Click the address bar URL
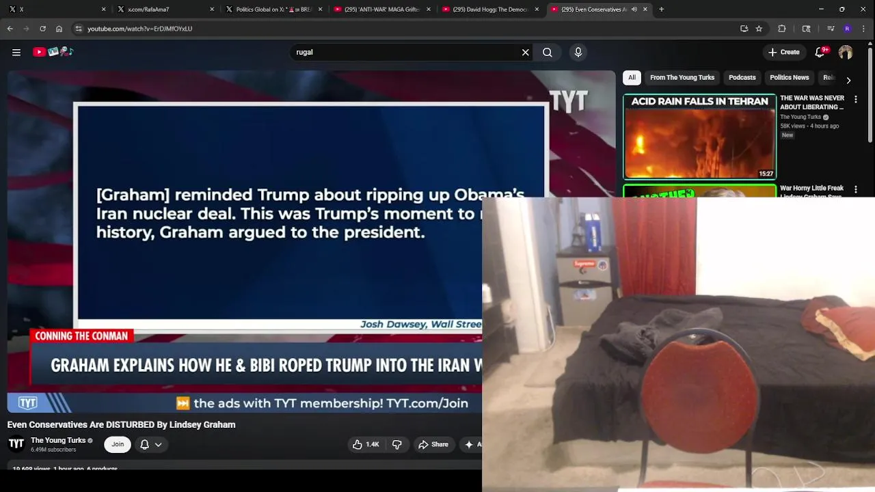Screen dimensions: 875x492 tap(139, 29)
